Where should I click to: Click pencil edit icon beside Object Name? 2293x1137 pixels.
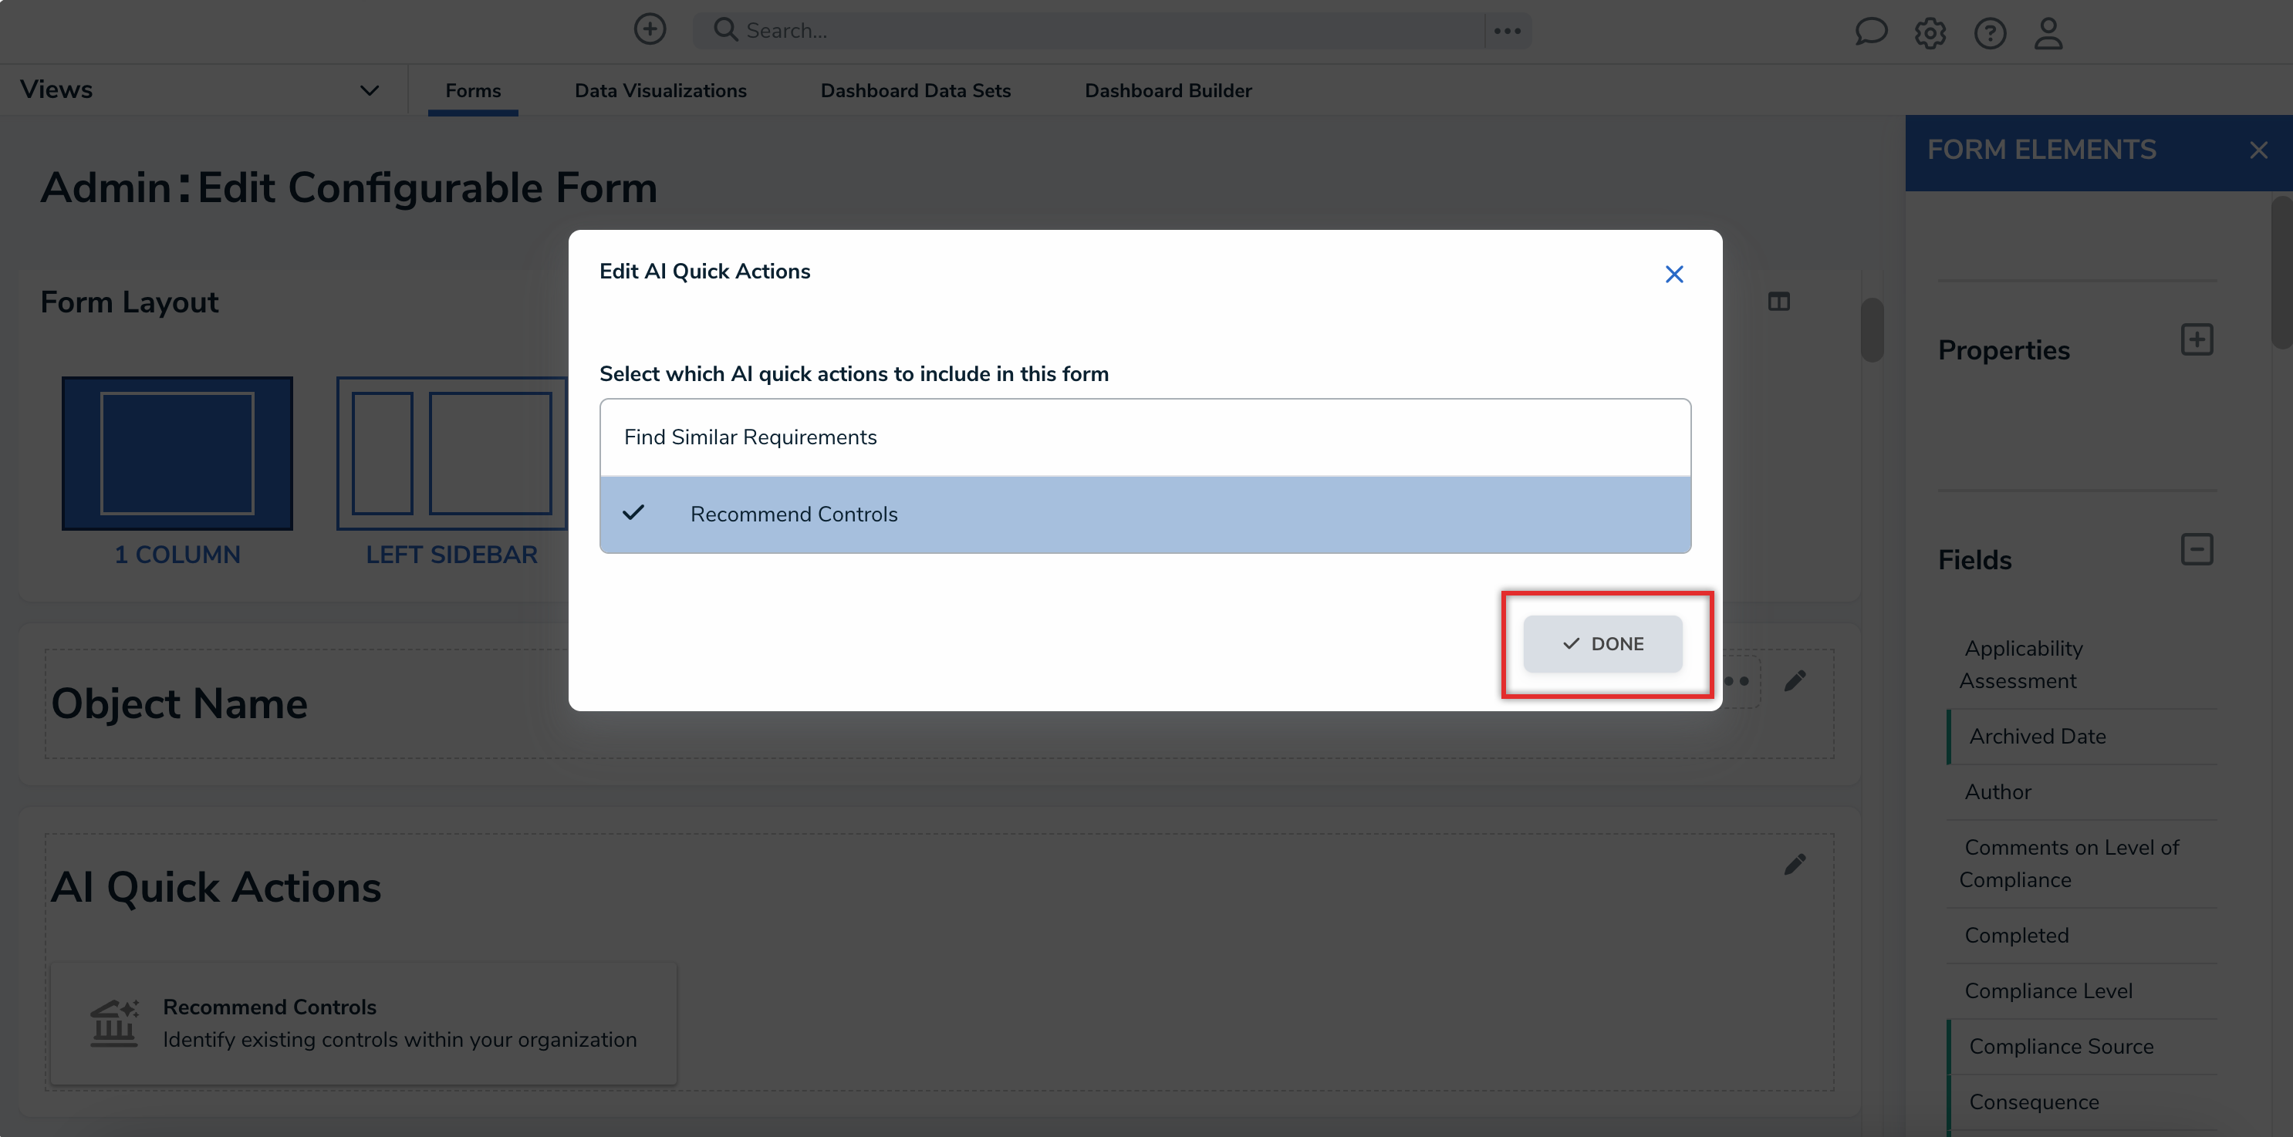pyautogui.click(x=1795, y=680)
